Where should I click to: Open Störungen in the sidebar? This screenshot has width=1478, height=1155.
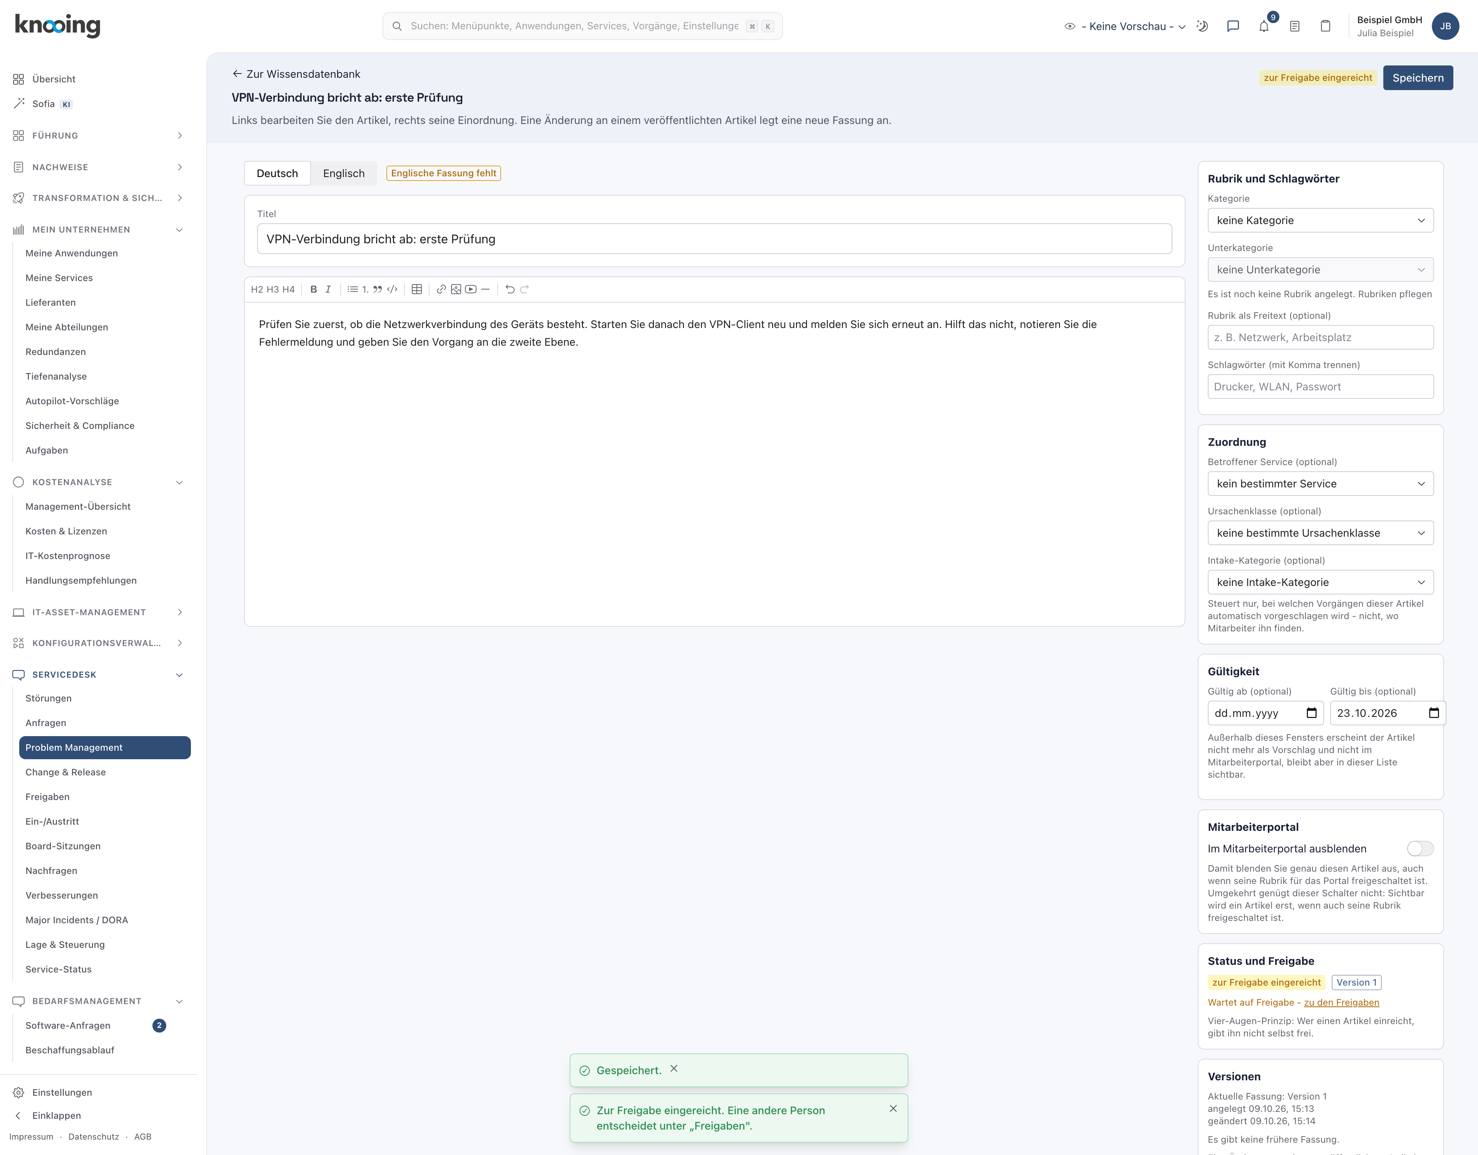click(x=48, y=698)
